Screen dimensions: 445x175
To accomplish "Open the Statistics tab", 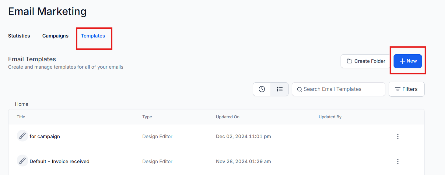I will (x=19, y=36).
